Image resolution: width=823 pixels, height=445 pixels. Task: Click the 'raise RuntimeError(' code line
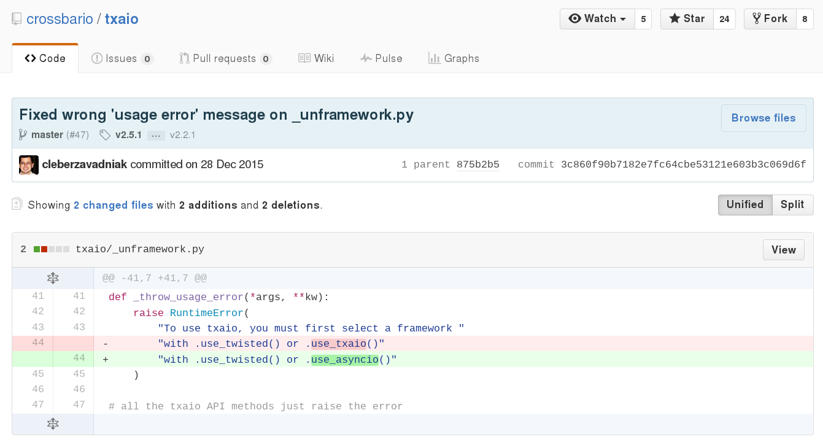pyautogui.click(x=191, y=312)
